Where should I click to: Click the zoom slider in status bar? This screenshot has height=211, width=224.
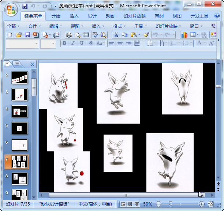pos(171,204)
